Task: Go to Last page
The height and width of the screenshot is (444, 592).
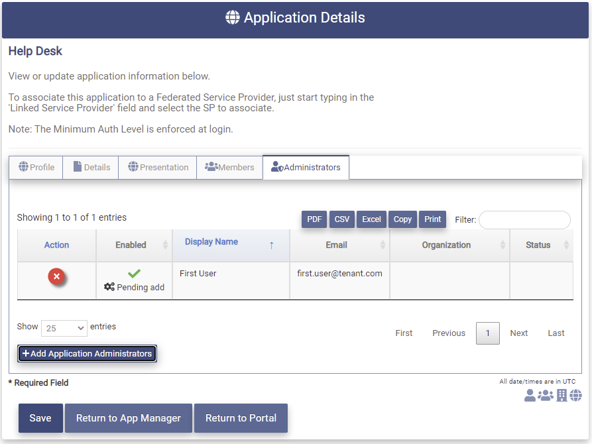Action: (556, 333)
